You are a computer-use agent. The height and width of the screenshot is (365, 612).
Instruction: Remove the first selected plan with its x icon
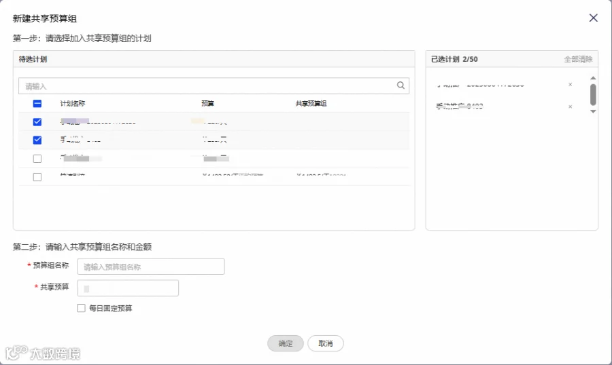click(571, 85)
